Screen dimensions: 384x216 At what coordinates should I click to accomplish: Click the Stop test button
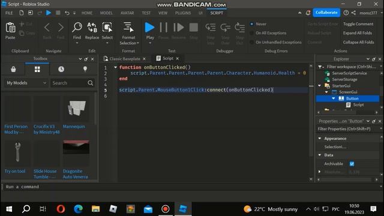193,28
